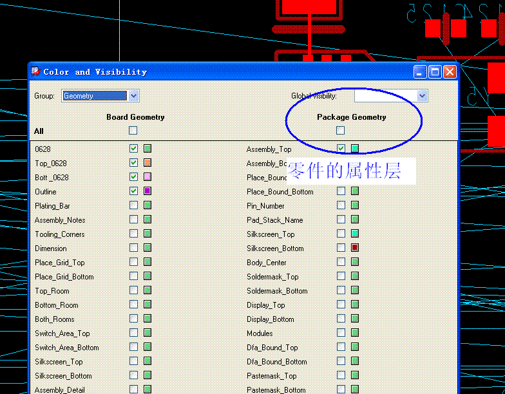The image size is (505, 394).
Task: Uncheck the 0628 visibility checkbox
Action: 134,148
